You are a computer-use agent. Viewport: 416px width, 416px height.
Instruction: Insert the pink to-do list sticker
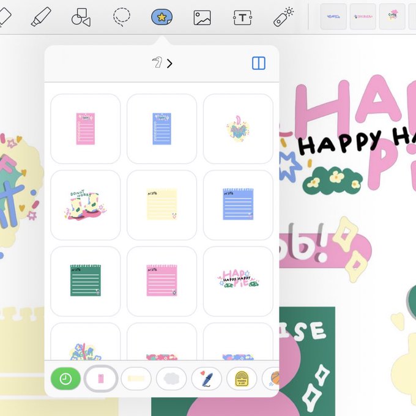pos(86,128)
